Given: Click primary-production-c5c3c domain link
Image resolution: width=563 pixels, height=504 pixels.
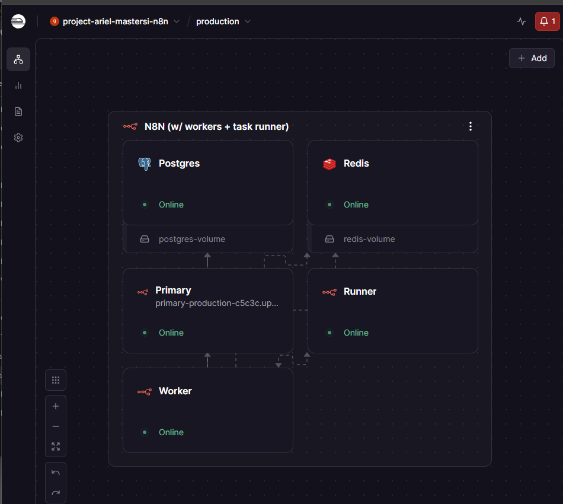Looking at the screenshot, I should point(216,303).
